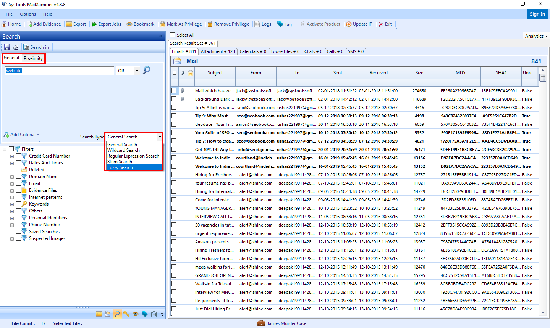Click the Tag toolbar icon
Image resolution: width=550 pixels, height=328 pixels.
[285, 24]
